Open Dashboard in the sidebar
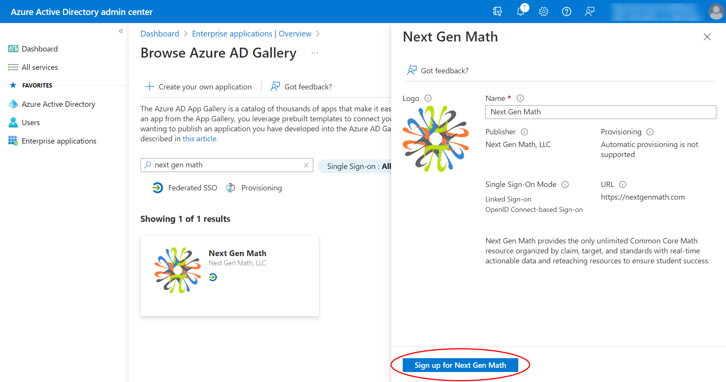The height and width of the screenshot is (382, 726). tap(40, 49)
